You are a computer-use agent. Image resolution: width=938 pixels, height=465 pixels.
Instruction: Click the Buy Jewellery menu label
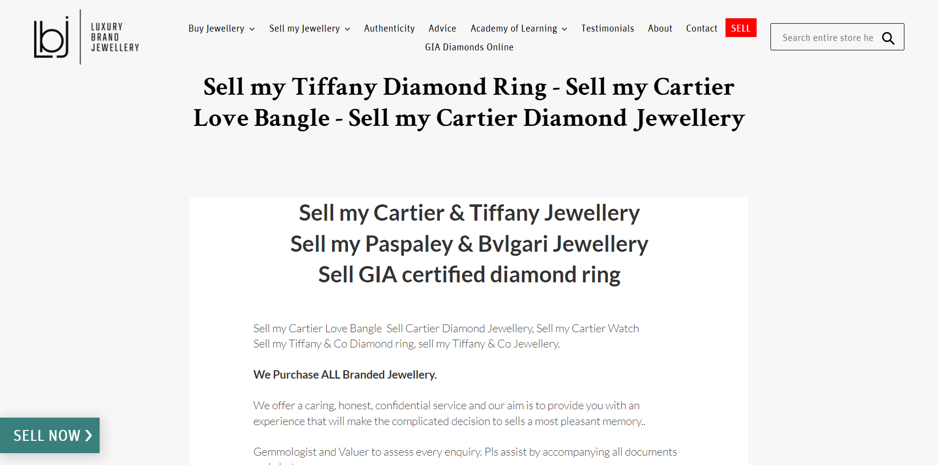tap(216, 29)
